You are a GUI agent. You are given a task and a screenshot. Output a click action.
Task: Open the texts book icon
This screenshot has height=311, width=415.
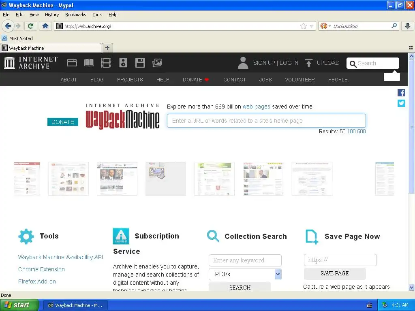tap(89, 63)
